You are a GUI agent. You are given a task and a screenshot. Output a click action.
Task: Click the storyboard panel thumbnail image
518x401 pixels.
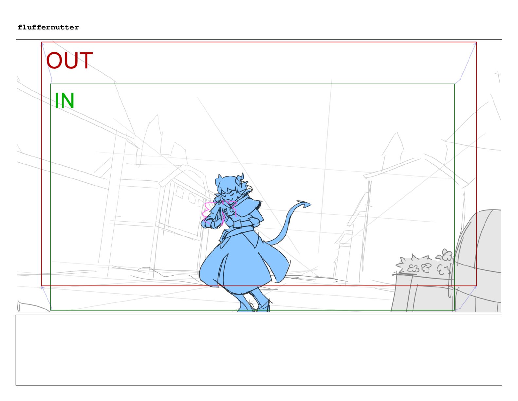259,176
